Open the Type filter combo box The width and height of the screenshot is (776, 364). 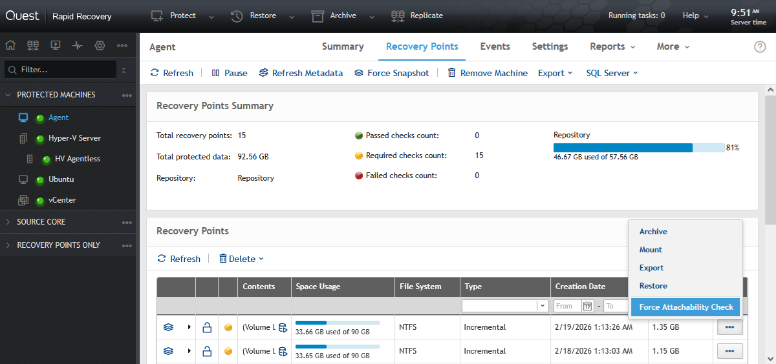click(505, 306)
